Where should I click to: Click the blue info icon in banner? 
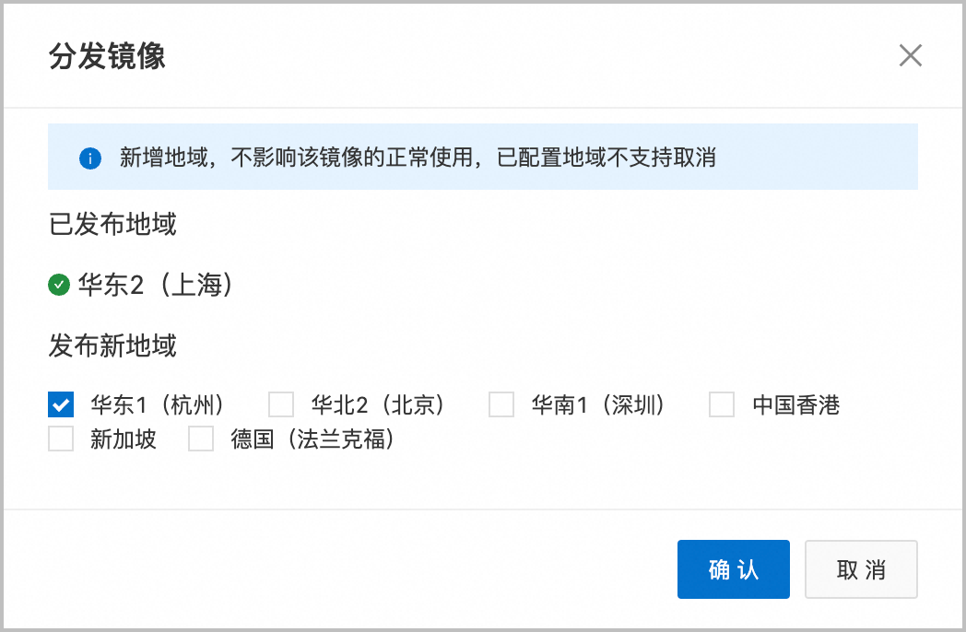[x=90, y=158]
